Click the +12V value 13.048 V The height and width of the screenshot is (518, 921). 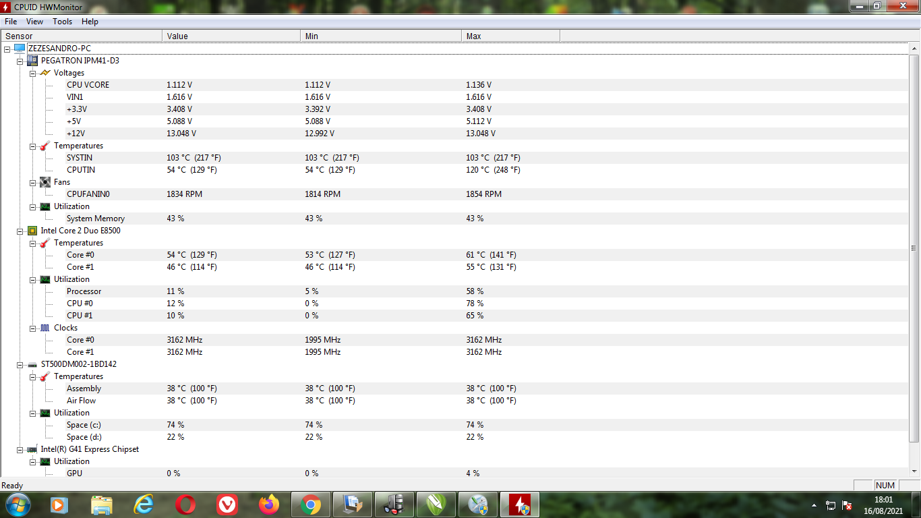182,134
